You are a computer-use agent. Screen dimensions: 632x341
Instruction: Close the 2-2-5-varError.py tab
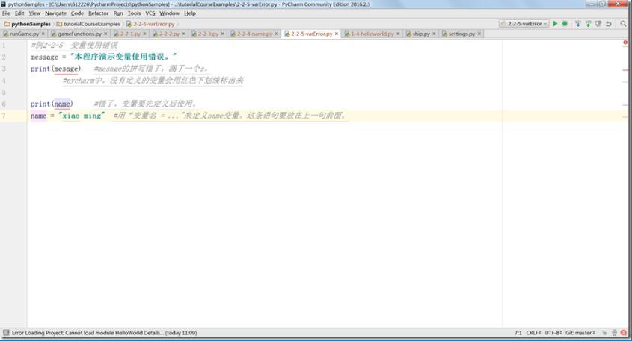(x=337, y=34)
